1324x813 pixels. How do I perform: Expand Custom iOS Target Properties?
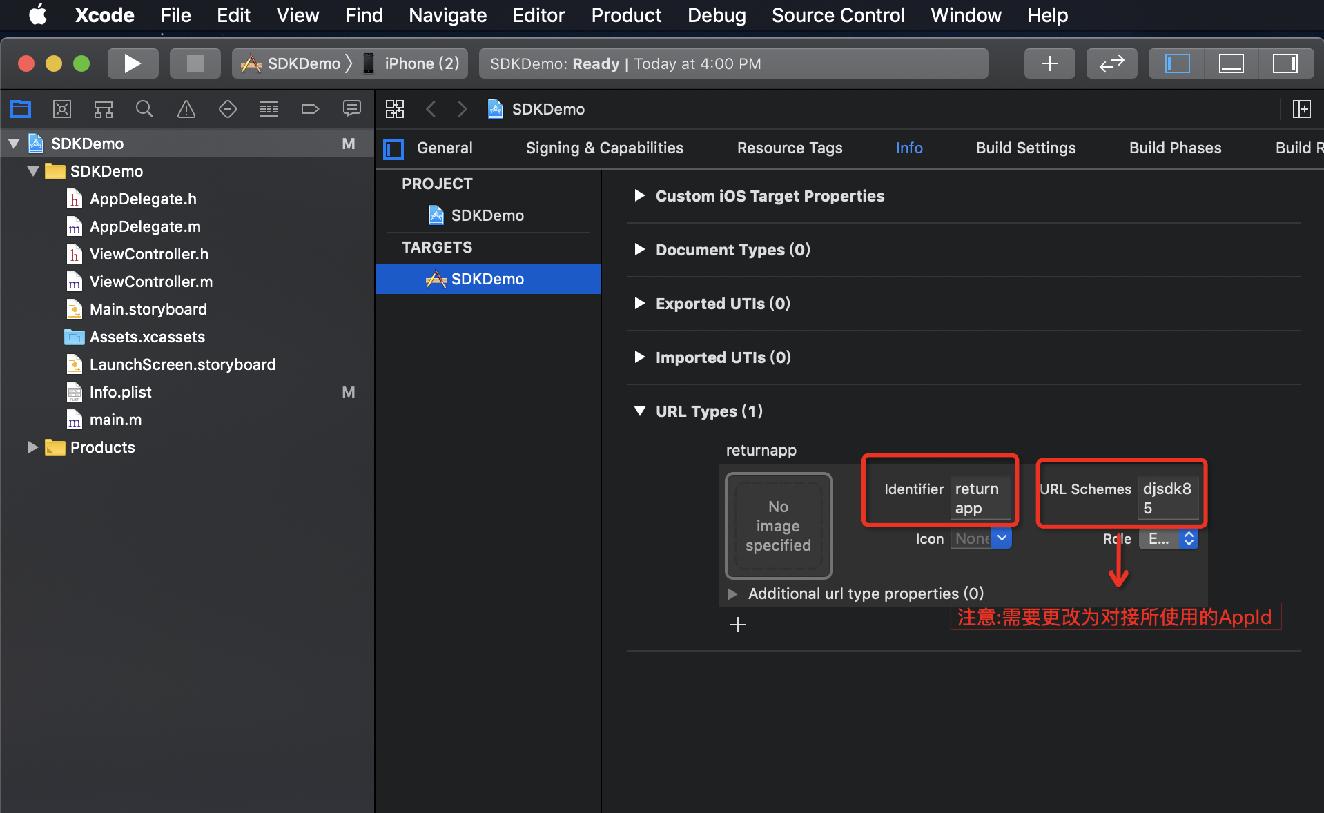tap(640, 196)
